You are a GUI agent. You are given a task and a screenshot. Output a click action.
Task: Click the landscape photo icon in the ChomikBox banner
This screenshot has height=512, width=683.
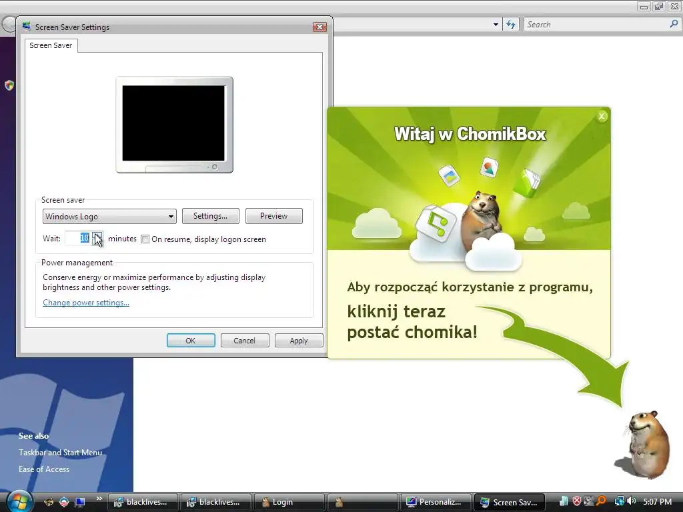[x=450, y=175]
